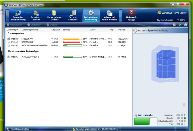Open the Serverspeicher tab

coord(73,16)
